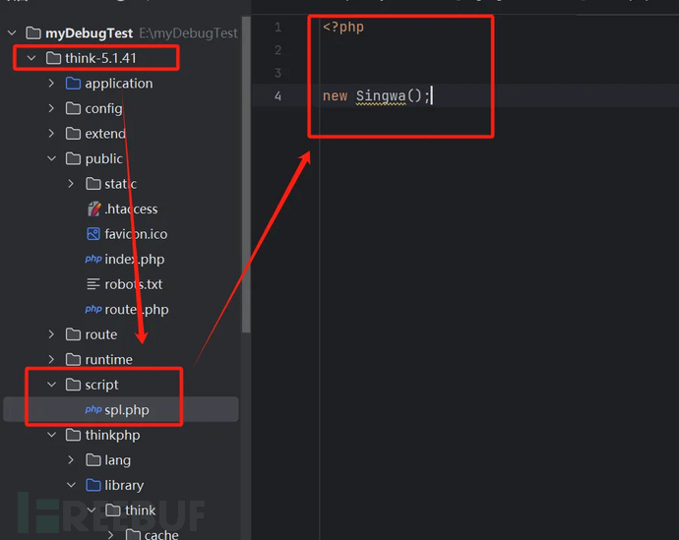Click the thinkphp folder icon
Screen dimensions: 679x540
(73, 435)
